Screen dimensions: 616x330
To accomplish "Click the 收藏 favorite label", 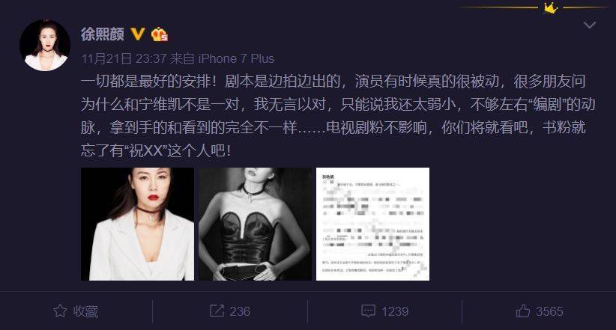I will (85, 311).
